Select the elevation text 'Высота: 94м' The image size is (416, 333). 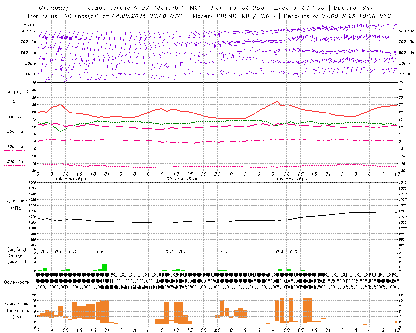point(354,8)
